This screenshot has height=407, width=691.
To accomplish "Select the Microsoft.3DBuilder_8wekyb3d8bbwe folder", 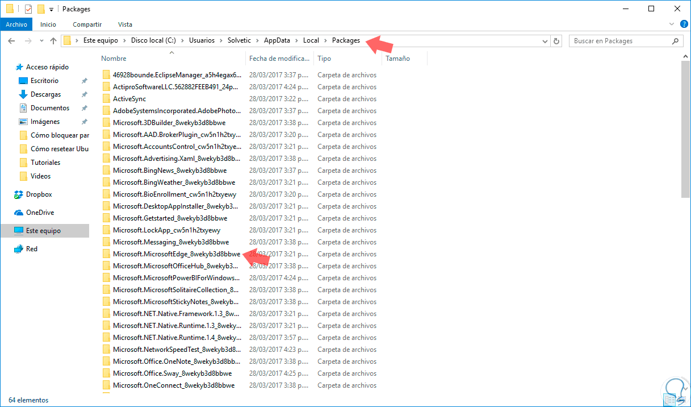I will 169,123.
